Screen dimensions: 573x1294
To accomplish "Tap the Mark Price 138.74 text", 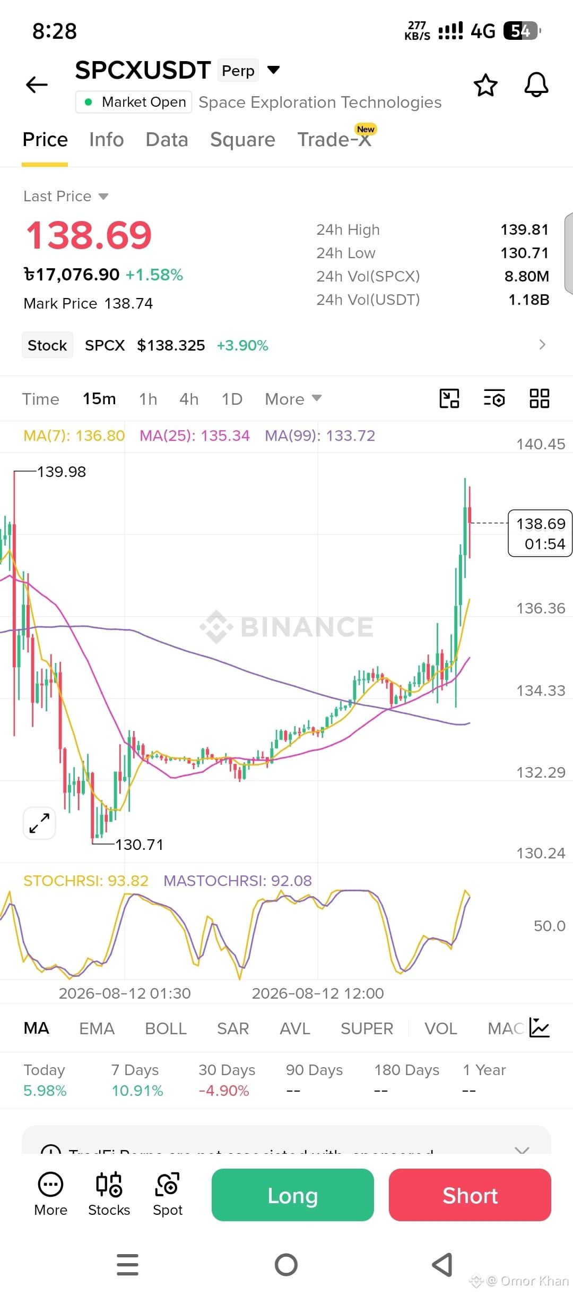I will tap(88, 303).
